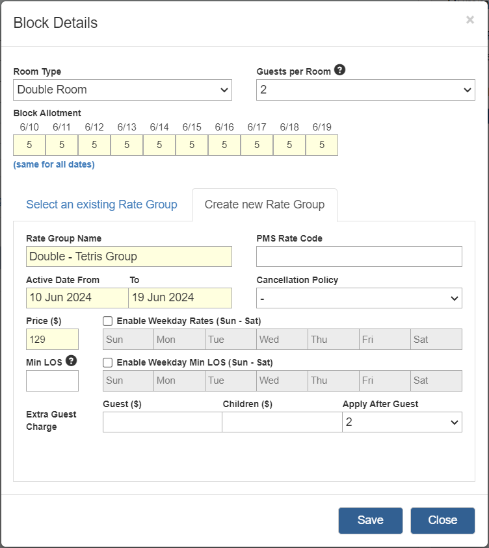Click the Active Date To field
This screenshot has width=489, height=548.
[180, 298]
